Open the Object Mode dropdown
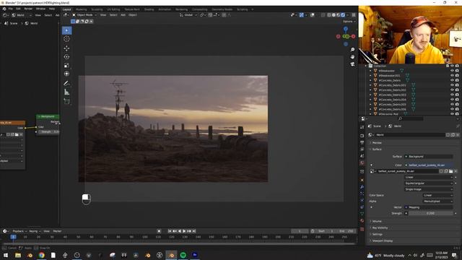Image resolution: width=462 pixels, height=260 pixels. (84, 15)
